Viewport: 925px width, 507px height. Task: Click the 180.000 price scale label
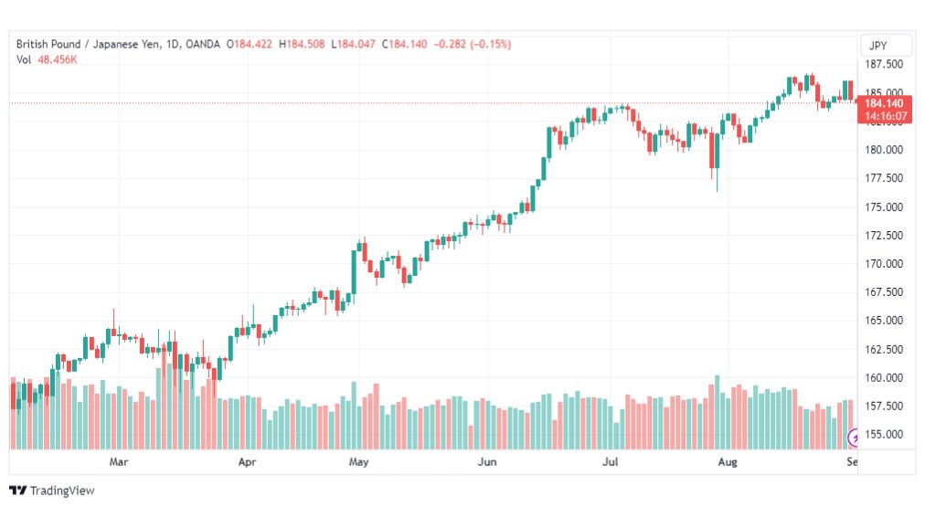point(884,150)
